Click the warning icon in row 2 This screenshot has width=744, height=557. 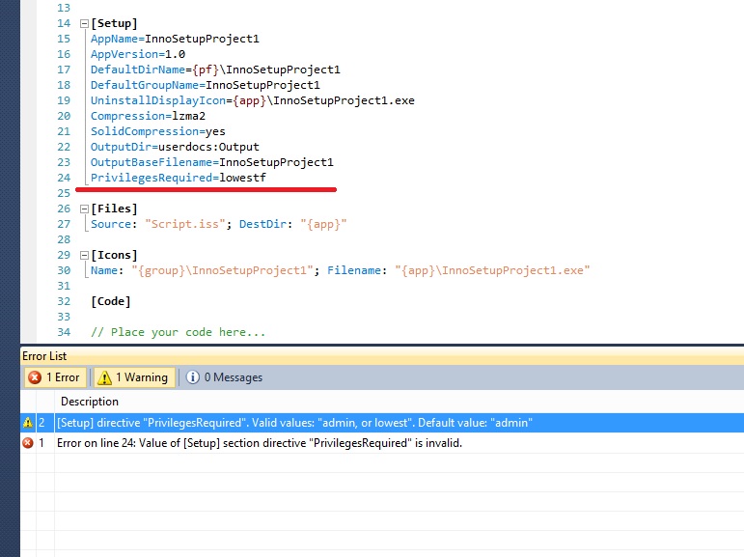(28, 423)
